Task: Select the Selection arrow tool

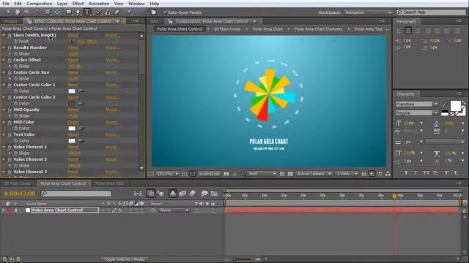Action: [x=8, y=12]
